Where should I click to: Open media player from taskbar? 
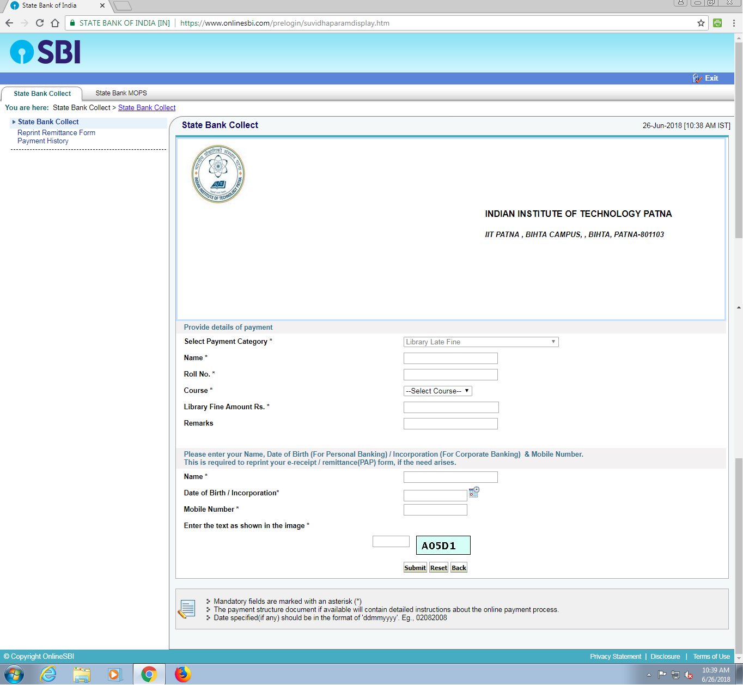(115, 675)
